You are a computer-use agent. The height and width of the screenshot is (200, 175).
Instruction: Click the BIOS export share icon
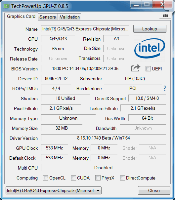tap(136, 68)
